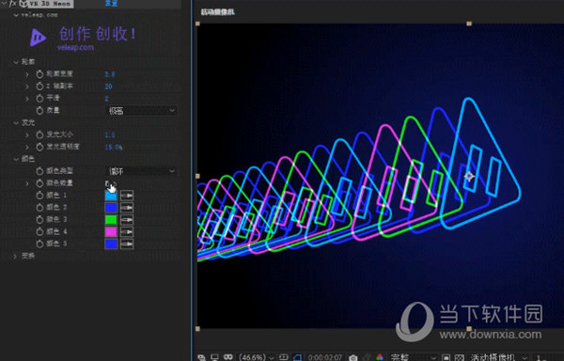This screenshot has height=361, width=564.
Task: Expand the last collapsed group below 颜色 5
Action: pos(15,257)
